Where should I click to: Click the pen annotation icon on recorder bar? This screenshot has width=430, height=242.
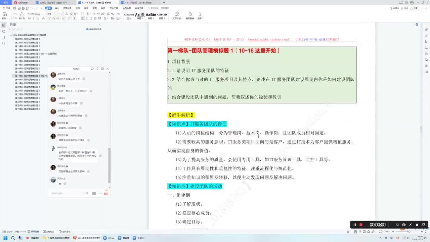410,225
